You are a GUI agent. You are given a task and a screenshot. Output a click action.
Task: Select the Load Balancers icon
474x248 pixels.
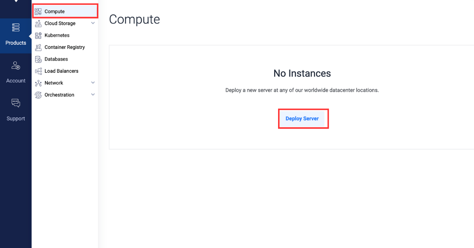tap(38, 71)
